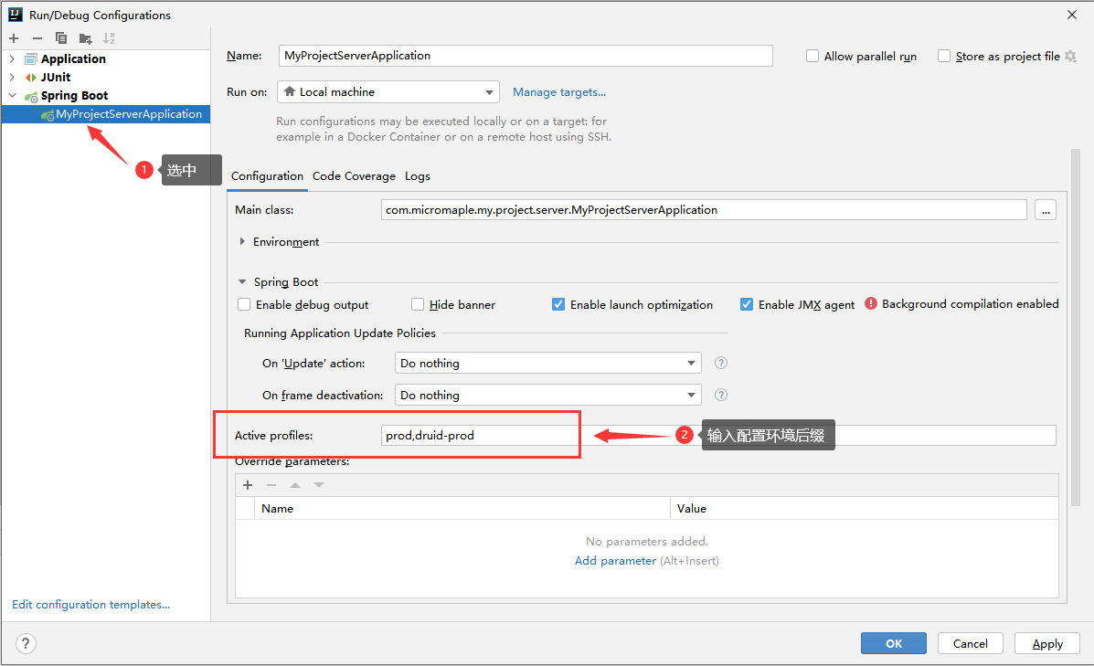The image size is (1094, 666).
Task: Click help icon beside On 'Update' action
Action: coord(721,363)
